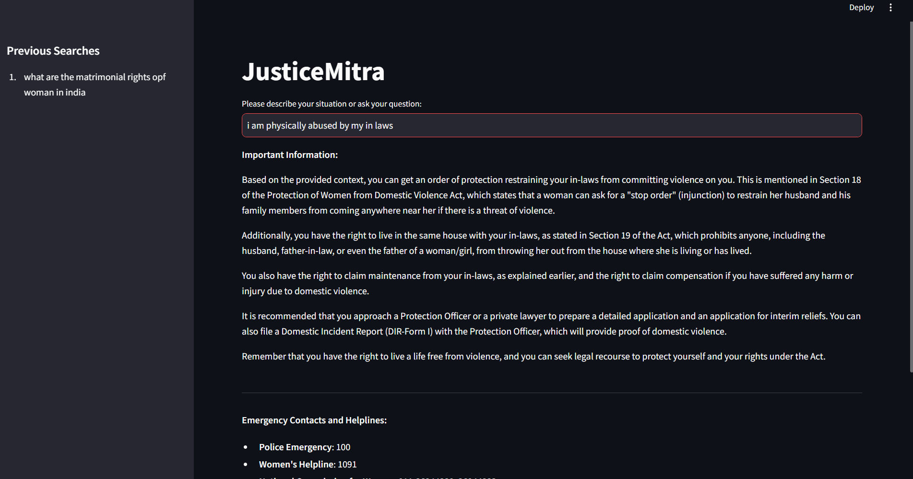This screenshot has width=913, height=479.
Task: Click the Previous Searches heading
Action: click(53, 51)
